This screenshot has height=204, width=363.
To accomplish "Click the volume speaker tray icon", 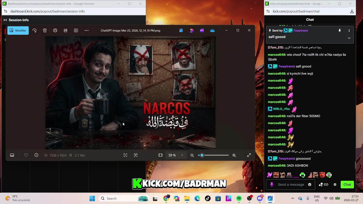I will click(x=331, y=198).
